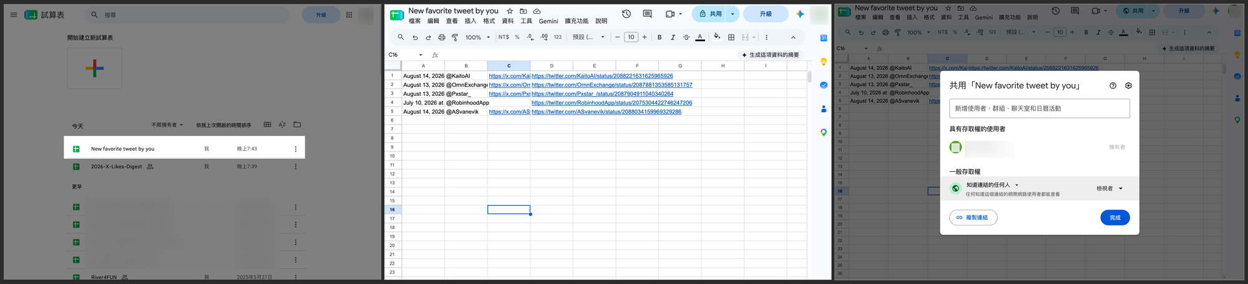Viewport: 1248px width, 284px height.
Task: Open more options for 2026-X-Likes-Digest
Action: click(x=296, y=166)
